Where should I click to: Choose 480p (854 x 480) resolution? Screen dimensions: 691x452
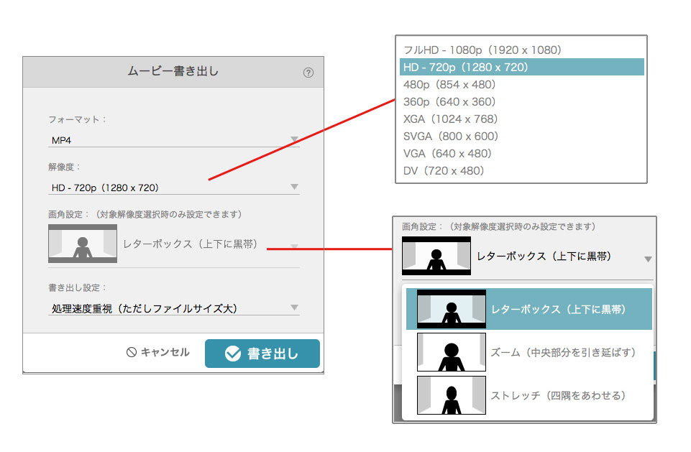pyautogui.click(x=522, y=84)
